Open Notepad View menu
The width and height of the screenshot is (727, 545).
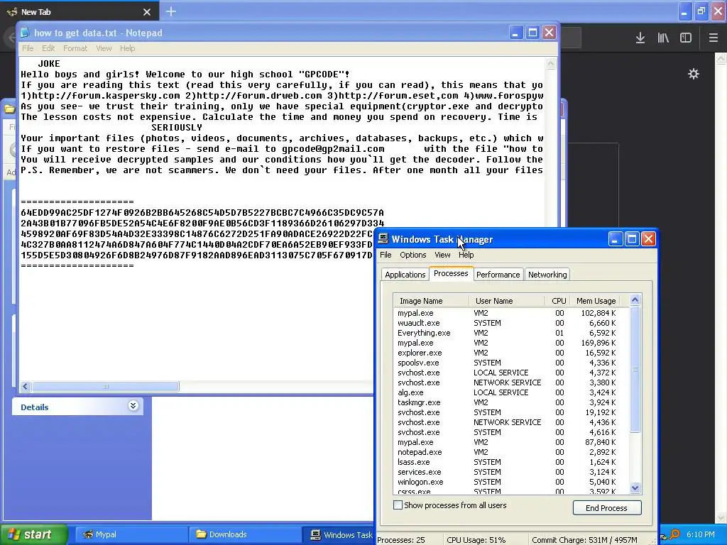click(x=104, y=48)
